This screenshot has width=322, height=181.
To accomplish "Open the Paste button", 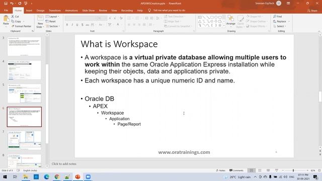I will pos(6,21).
